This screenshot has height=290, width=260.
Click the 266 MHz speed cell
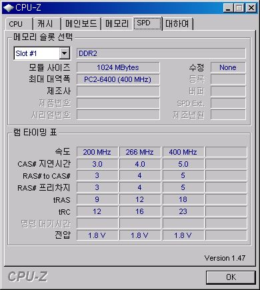pyautogui.click(x=140, y=152)
